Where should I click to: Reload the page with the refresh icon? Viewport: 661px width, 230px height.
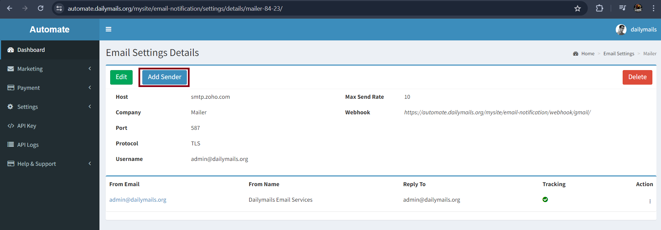[x=40, y=8]
